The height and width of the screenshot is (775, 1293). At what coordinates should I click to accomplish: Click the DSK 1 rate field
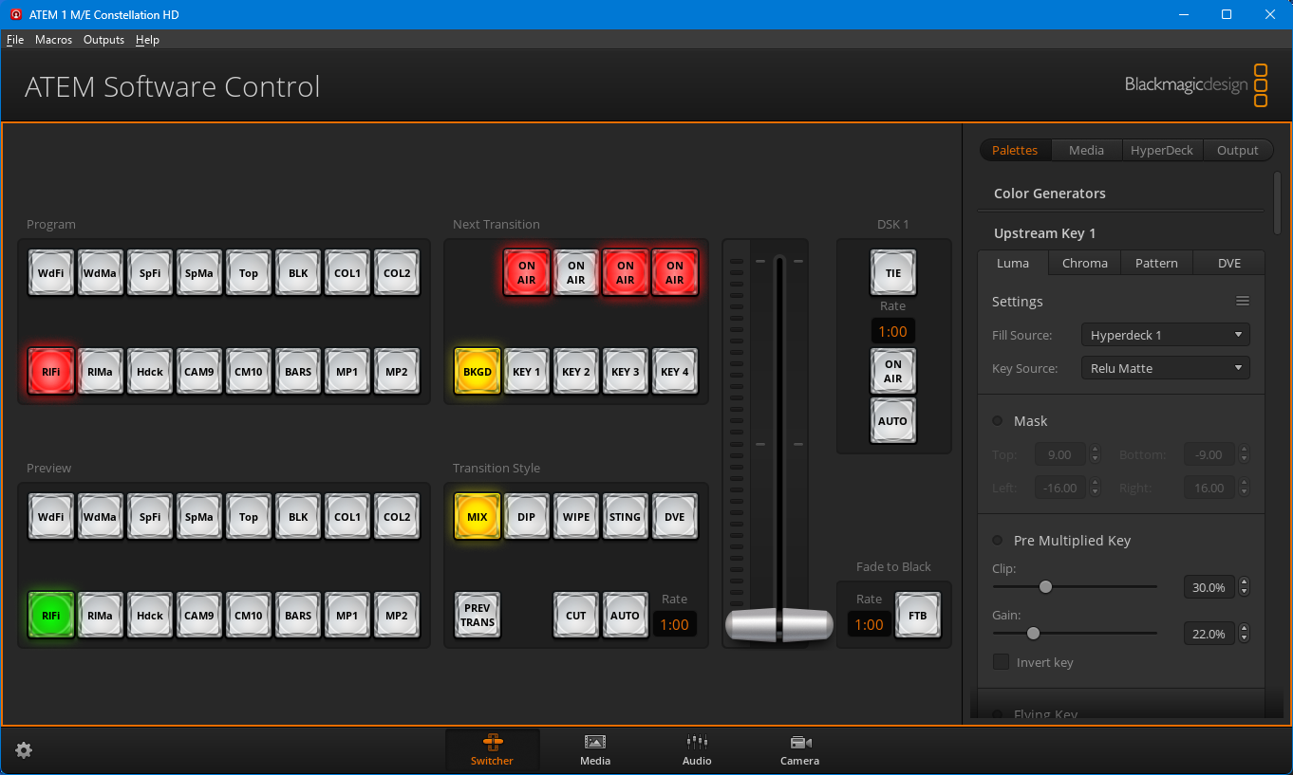(892, 331)
